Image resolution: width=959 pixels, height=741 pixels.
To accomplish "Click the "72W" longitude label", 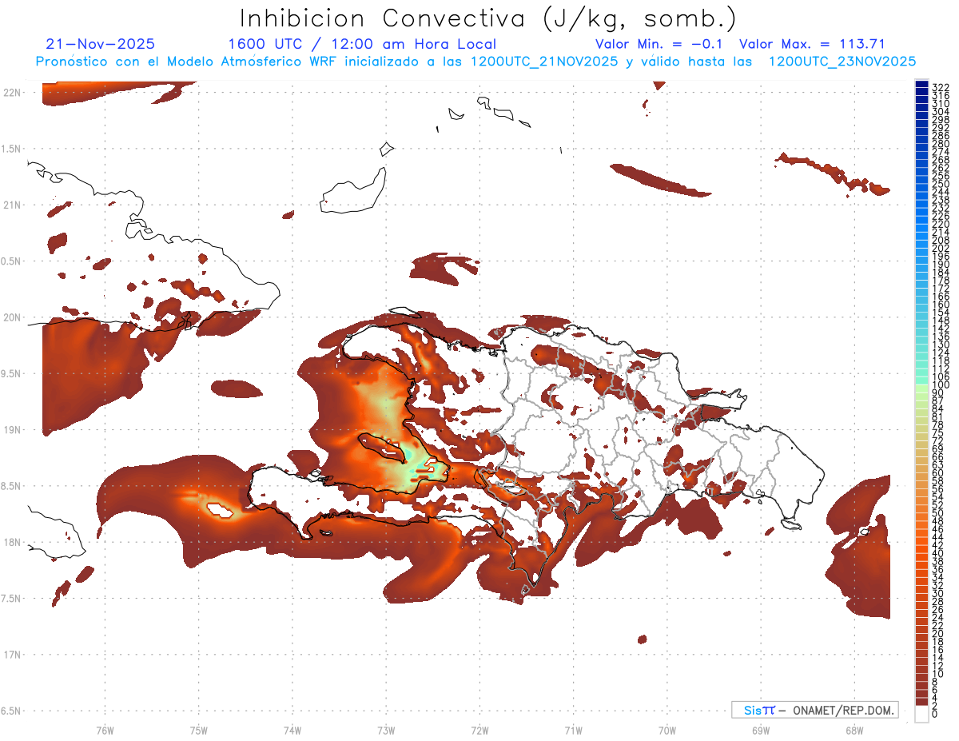I will 479,730.
